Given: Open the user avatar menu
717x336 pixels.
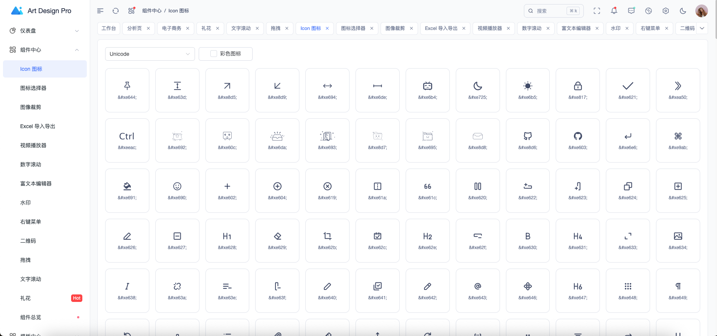Looking at the screenshot, I should tap(702, 11).
